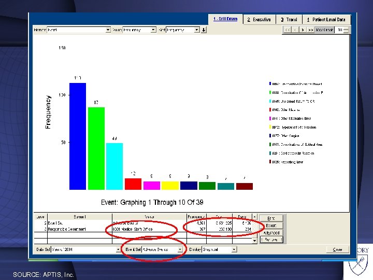Go to previous page of graph
Screen dimensions: 373x280
(x=295, y=30)
